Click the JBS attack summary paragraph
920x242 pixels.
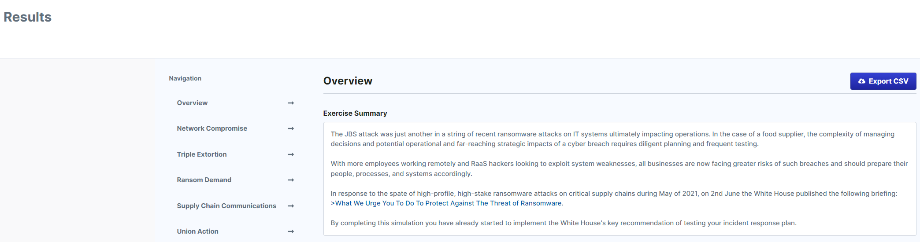click(x=612, y=139)
